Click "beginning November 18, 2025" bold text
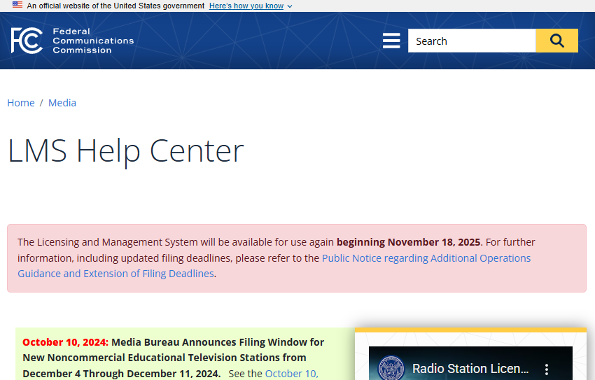Screen dimensions: 595x380 click(409, 242)
